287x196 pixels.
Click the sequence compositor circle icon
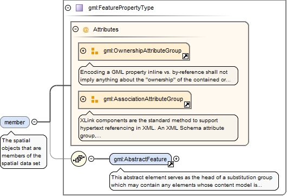click(x=79, y=159)
